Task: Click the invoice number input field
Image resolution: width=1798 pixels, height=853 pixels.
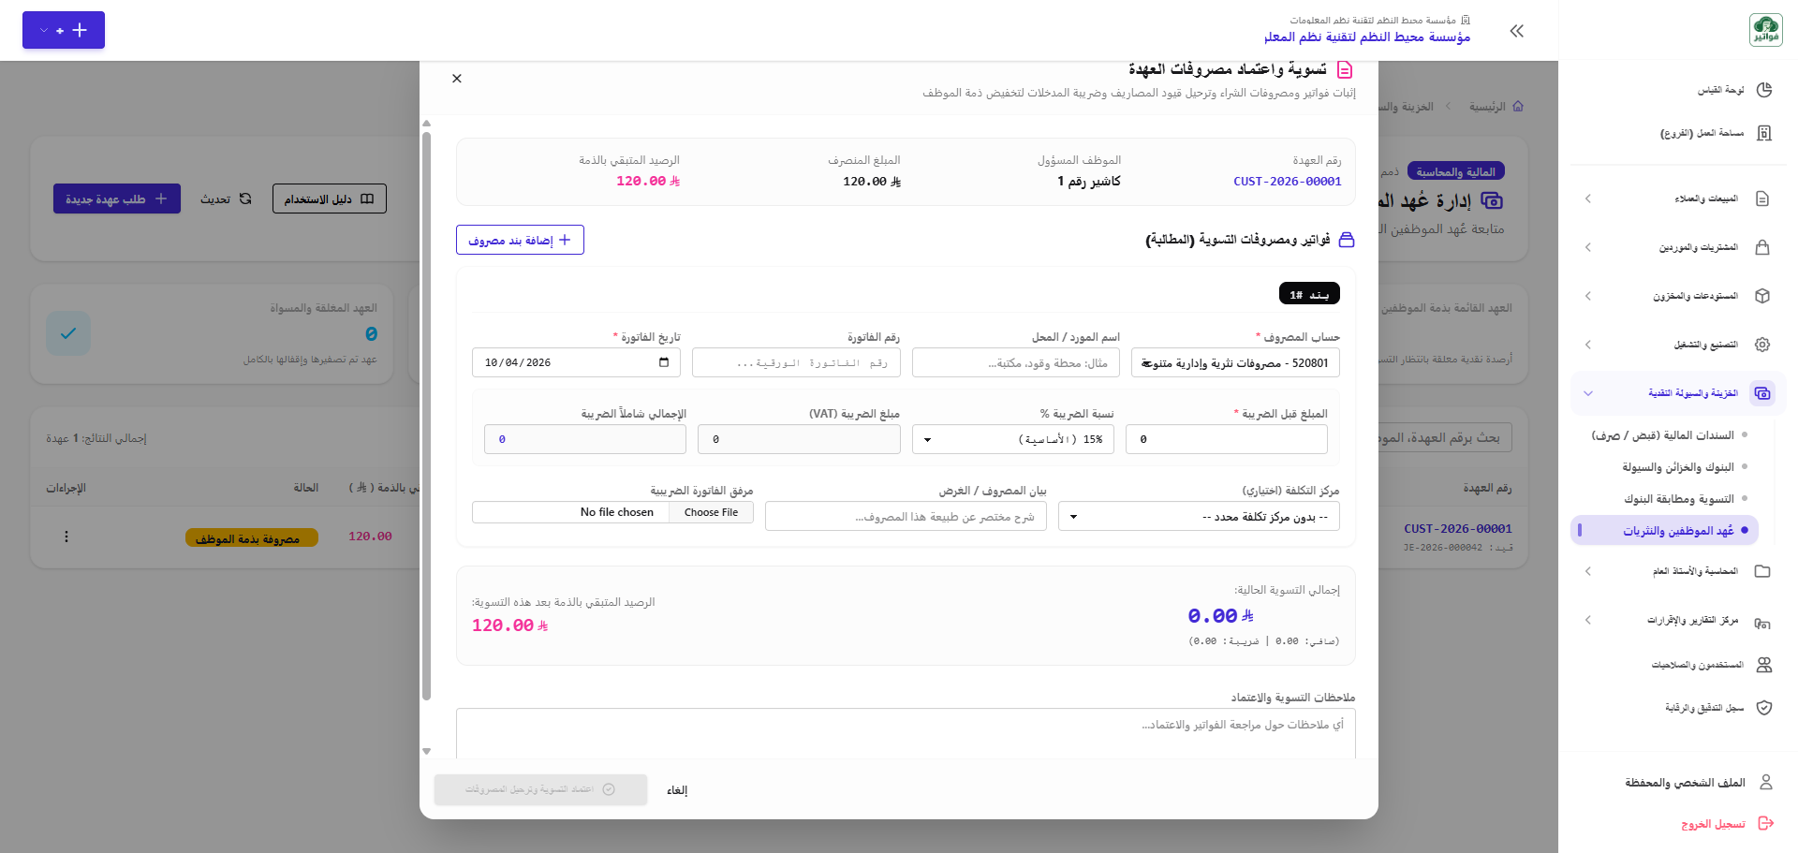Action: (x=796, y=362)
